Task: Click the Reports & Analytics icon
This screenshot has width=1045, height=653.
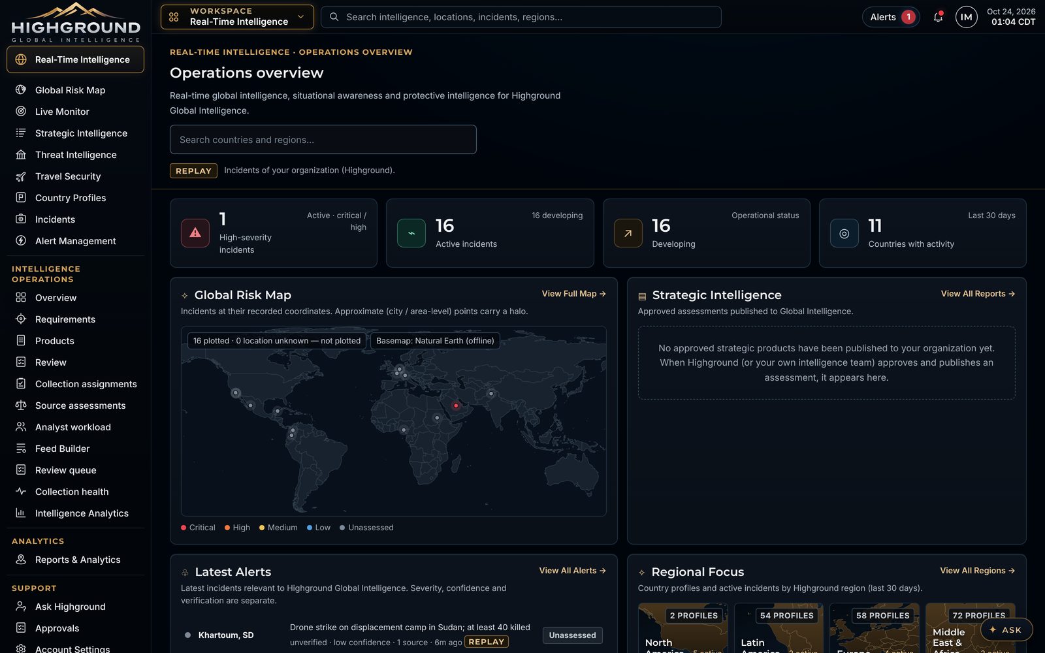Action: pyautogui.click(x=21, y=560)
